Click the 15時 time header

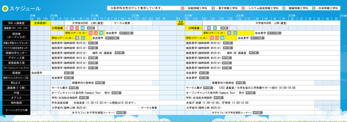pyautogui.click(x=292, y=16)
